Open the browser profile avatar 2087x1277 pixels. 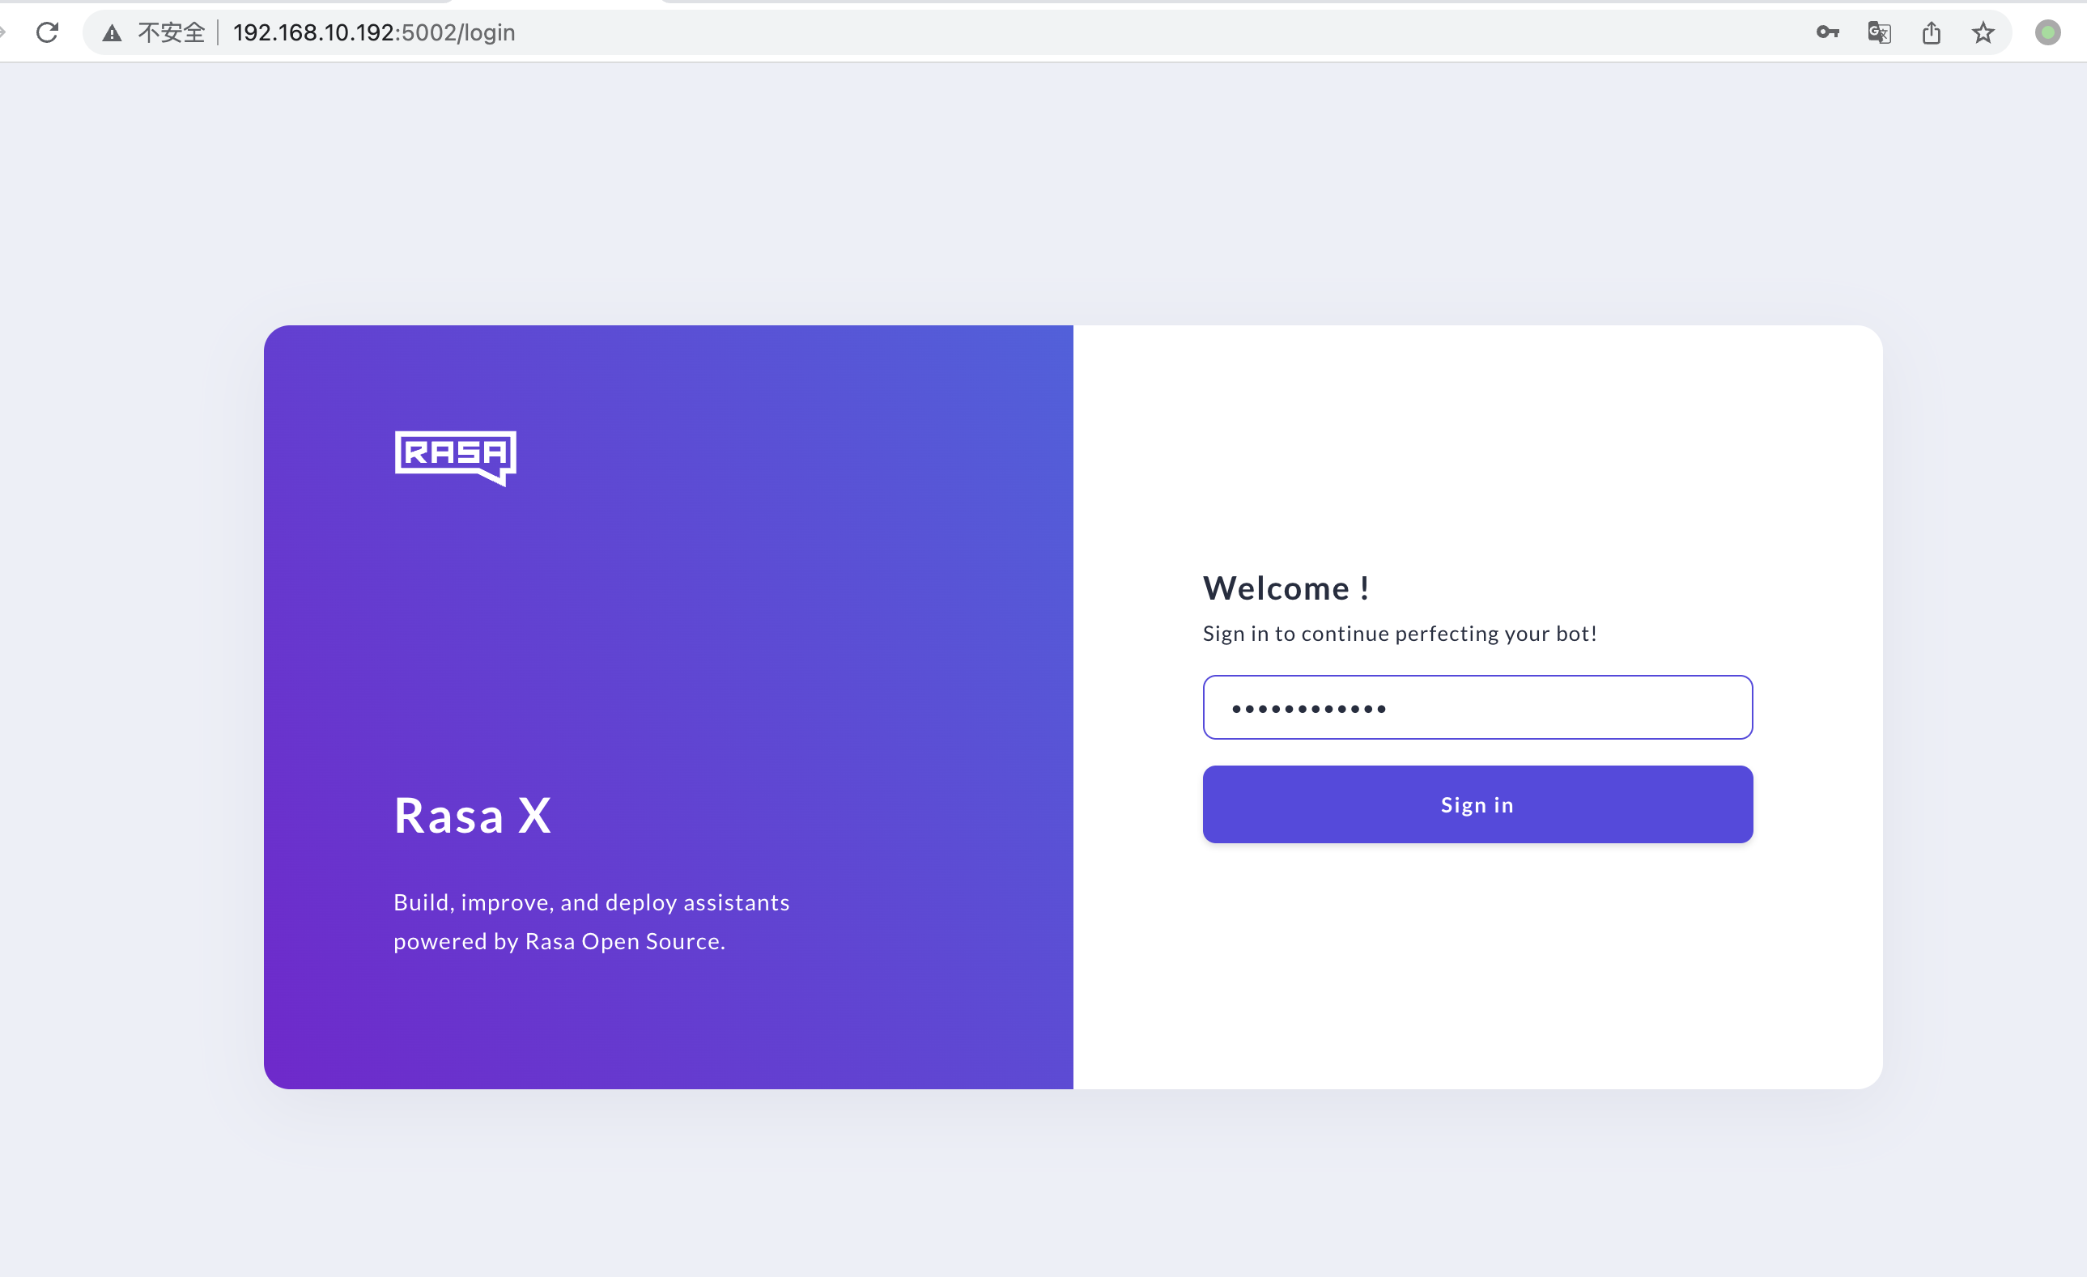(2048, 32)
